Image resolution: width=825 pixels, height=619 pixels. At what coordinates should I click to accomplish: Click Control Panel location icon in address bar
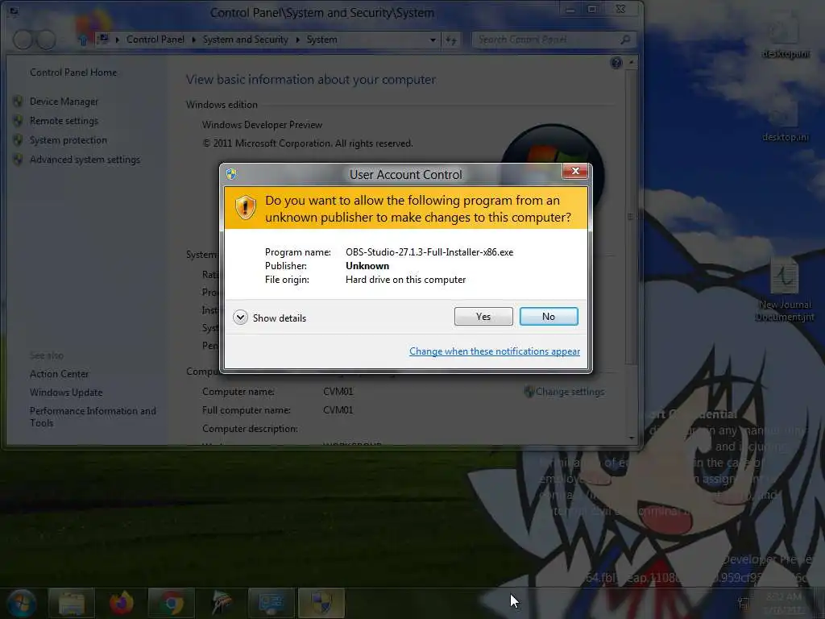[103, 39]
